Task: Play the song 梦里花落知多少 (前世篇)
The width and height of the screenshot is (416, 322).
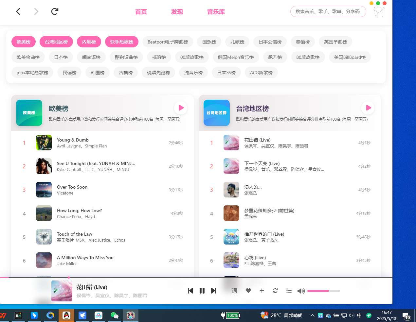Action: tap(290, 213)
